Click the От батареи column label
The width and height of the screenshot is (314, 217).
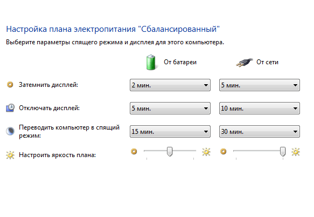(x=180, y=62)
